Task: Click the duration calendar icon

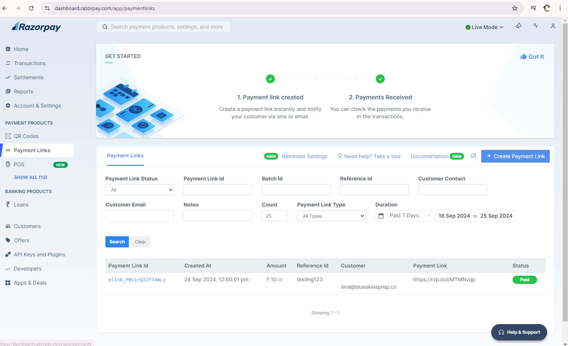Action: pyautogui.click(x=381, y=216)
